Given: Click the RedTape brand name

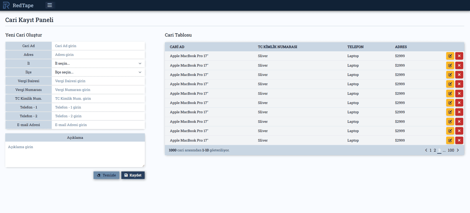Looking at the screenshot, I should (x=23, y=5).
